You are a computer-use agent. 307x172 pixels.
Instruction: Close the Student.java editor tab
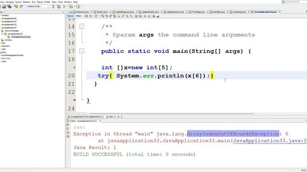110,12
